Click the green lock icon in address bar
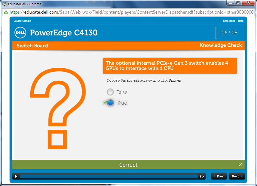This screenshot has height=186, width=257. pyautogui.click(x=6, y=12)
